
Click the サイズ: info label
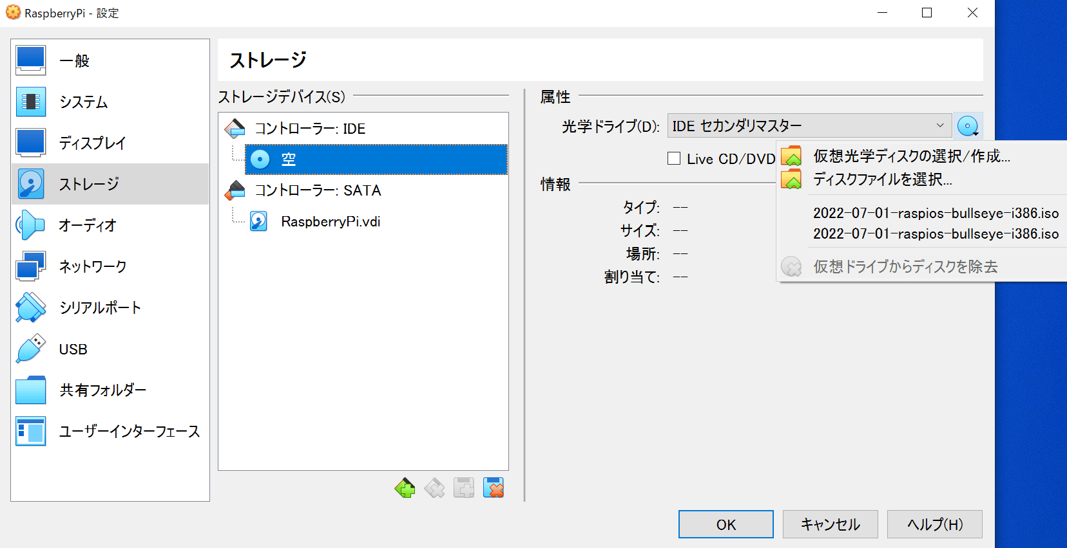[640, 230]
